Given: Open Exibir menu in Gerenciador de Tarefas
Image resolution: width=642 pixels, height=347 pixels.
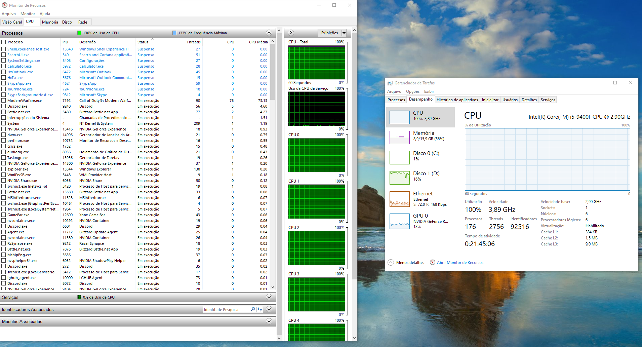Looking at the screenshot, I should pos(429,91).
